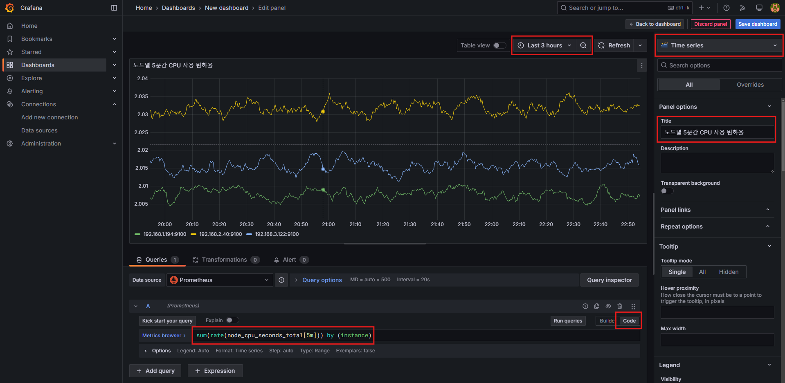
Task: Click Save dashboard button
Action: (x=758, y=24)
